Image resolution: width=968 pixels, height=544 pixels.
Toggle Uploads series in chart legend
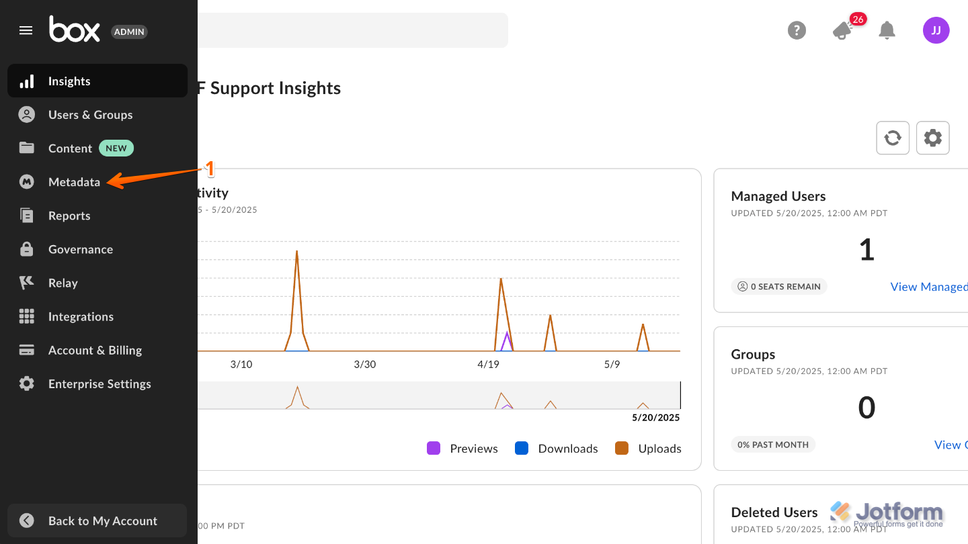[648, 449]
